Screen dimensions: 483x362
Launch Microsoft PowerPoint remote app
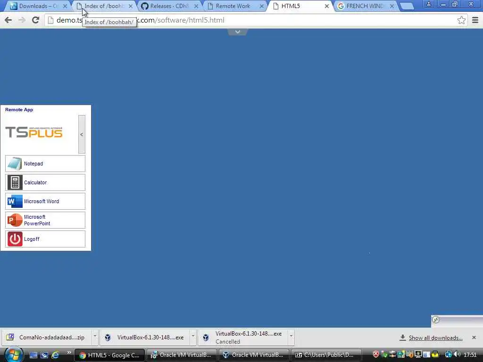45,220
